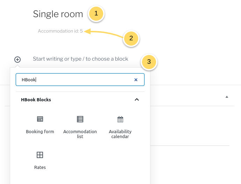Screen dimensions: 241x184
Task: Choose the Availability calendar block icon
Action: click(120, 119)
